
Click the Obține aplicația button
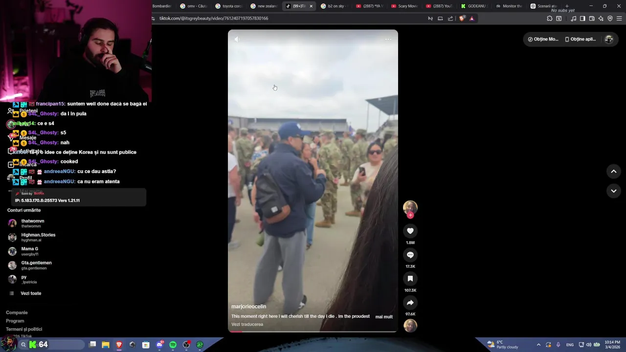pyautogui.click(x=581, y=39)
